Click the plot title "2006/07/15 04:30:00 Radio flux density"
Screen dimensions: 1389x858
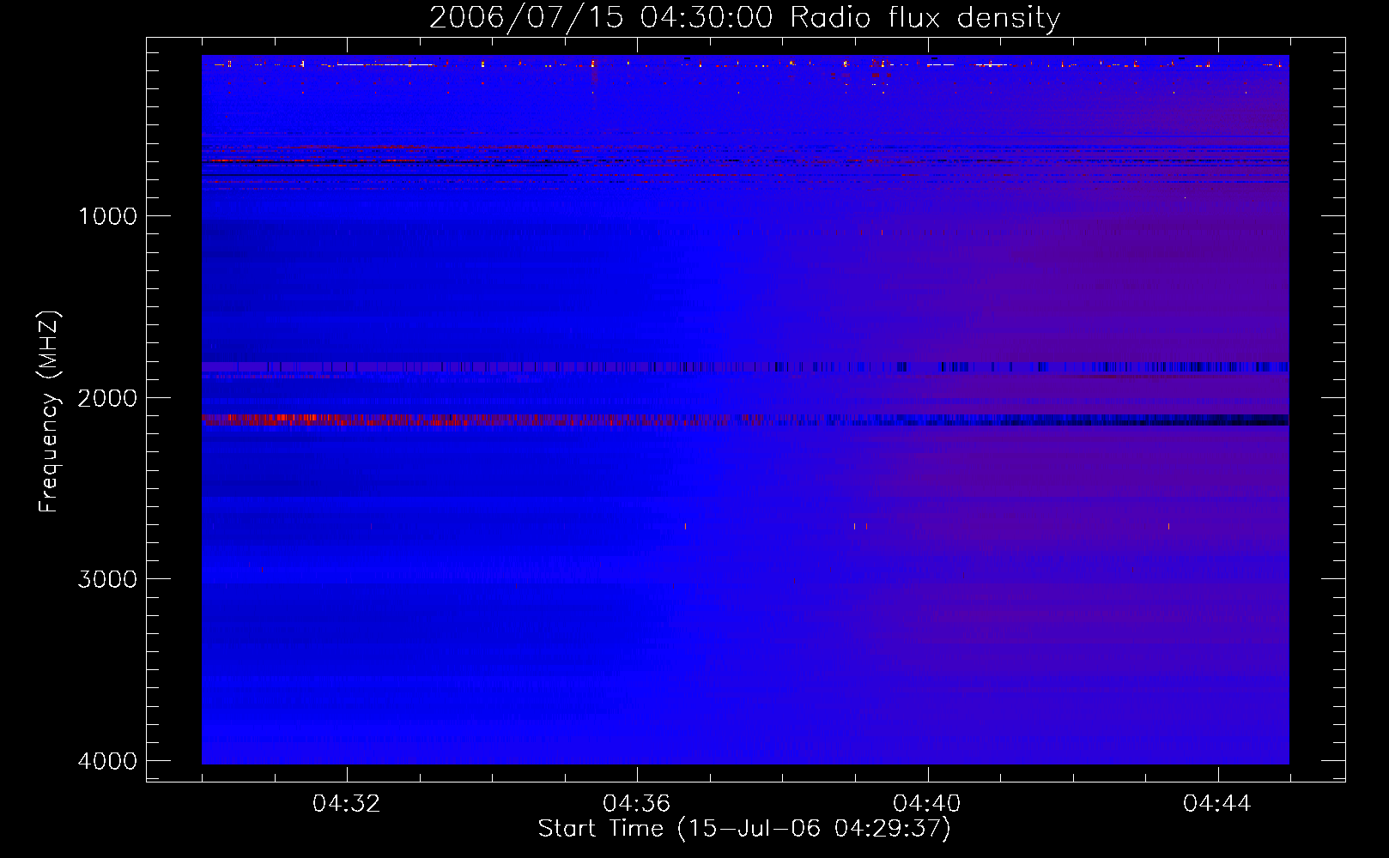(744, 18)
